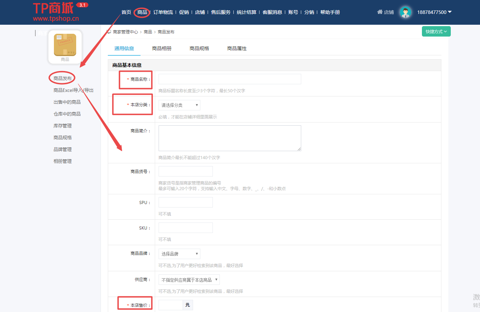Open 售后服务 in the top navigation
This screenshot has width=480, height=312.
(221, 12)
